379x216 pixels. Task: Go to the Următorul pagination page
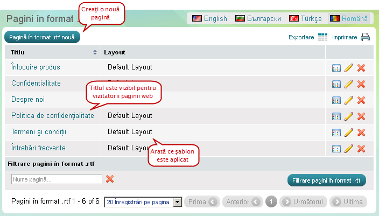click(x=303, y=202)
